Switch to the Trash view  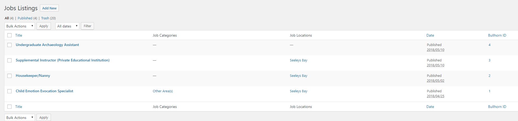pyautogui.click(x=45, y=18)
